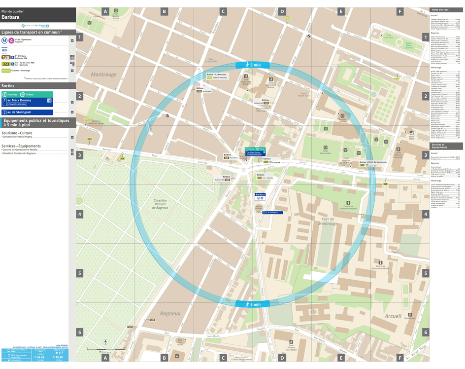
Task: Click the pink line 4 roundel
Action: click(11, 40)
